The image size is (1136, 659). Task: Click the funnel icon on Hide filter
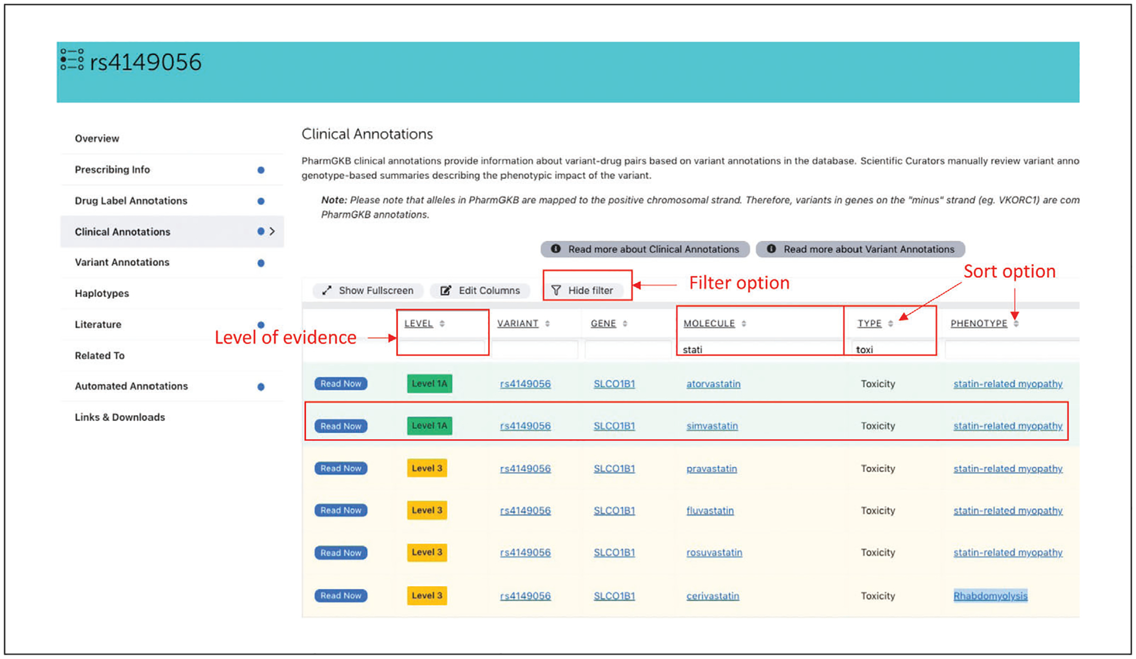click(x=556, y=291)
